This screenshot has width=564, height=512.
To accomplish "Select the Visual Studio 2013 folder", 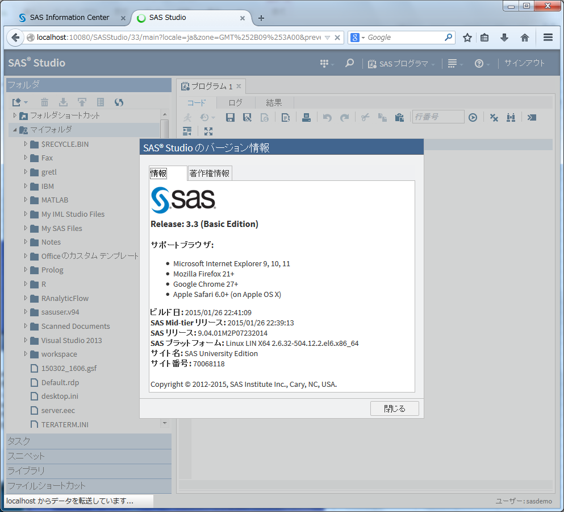I will pyautogui.click(x=71, y=340).
